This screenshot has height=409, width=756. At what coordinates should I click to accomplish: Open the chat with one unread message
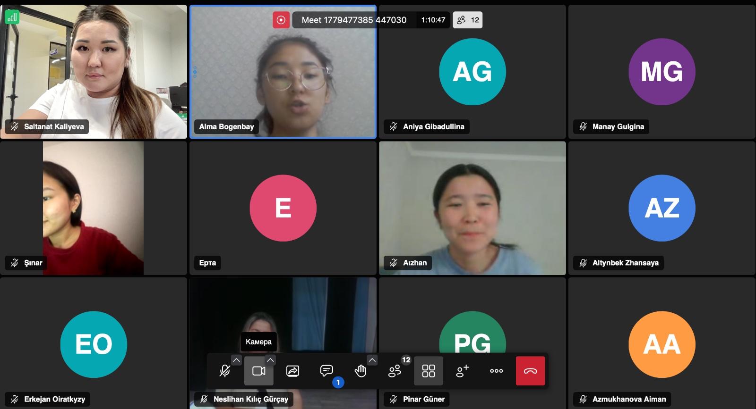click(x=326, y=371)
